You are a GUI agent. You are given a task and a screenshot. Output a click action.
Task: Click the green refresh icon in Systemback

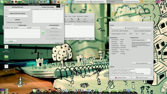[43, 32]
